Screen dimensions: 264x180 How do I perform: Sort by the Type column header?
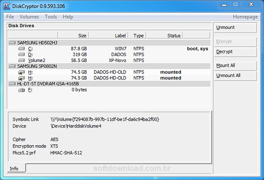[x=137, y=36]
